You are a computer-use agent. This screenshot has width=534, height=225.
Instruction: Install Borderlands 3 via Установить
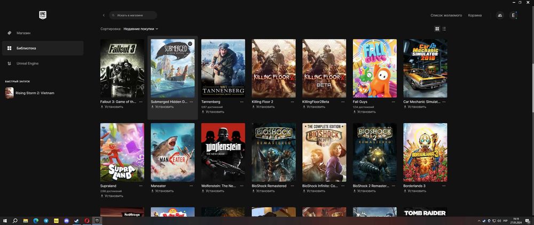click(x=415, y=191)
